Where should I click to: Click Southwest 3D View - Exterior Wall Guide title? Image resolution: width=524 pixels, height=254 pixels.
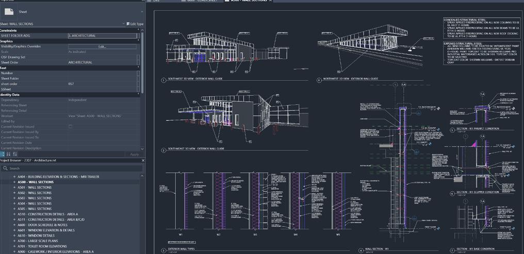pyautogui.click(x=195, y=79)
